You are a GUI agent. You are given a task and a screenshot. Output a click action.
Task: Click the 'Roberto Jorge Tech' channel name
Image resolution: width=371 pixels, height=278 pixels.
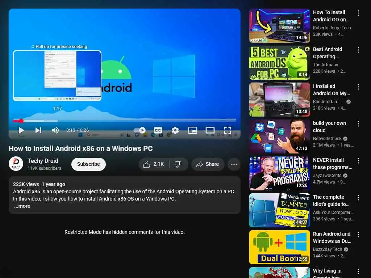point(332,28)
